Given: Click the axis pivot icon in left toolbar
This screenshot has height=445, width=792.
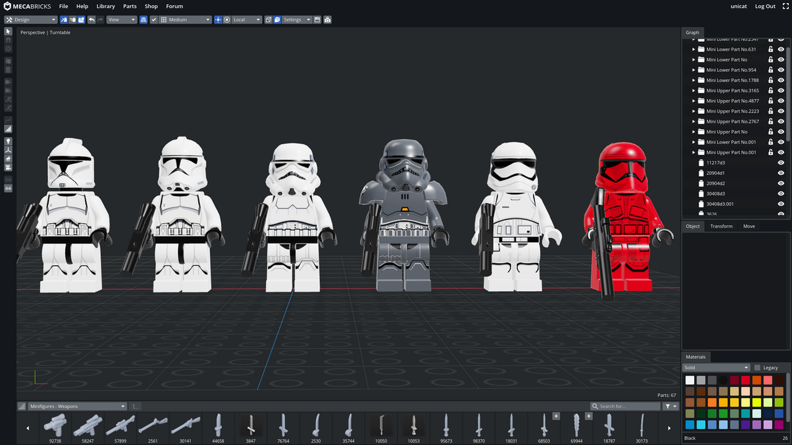Looking at the screenshot, I should tap(8, 150).
